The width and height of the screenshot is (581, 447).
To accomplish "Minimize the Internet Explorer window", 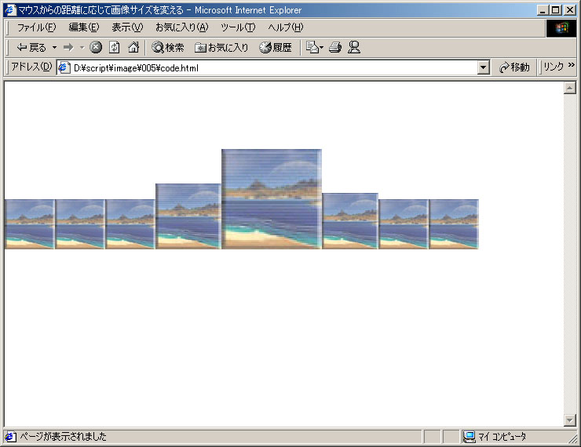I will pyautogui.click(x=543, y=10).
